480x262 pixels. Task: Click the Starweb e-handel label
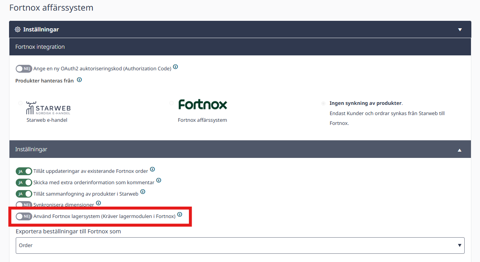pyautogui.click(x=47, y=120)
